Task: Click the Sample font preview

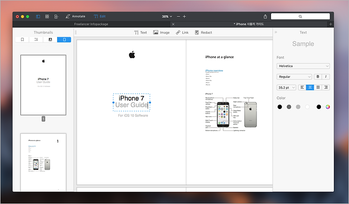Action: pos(303,44)
